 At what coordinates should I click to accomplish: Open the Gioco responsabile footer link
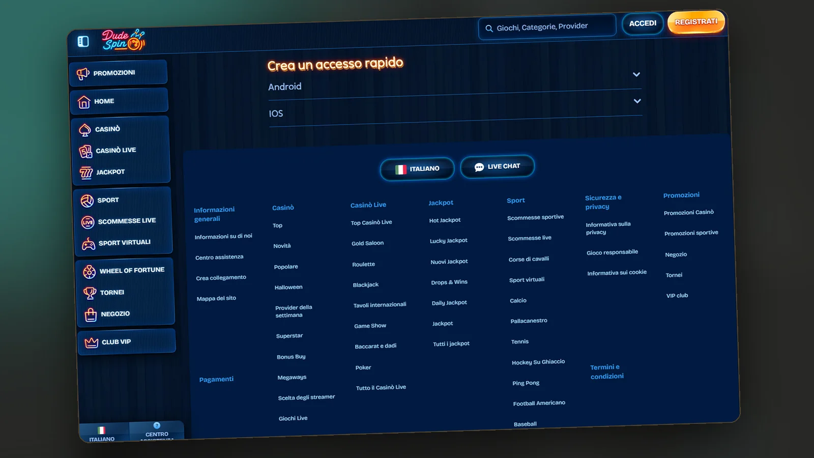point(612,252)
